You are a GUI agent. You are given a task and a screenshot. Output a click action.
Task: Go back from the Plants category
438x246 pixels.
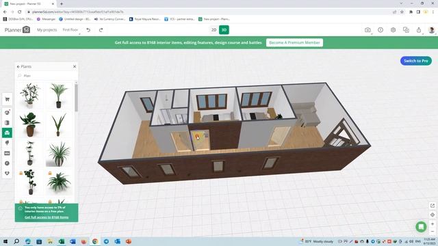[18, 67]
